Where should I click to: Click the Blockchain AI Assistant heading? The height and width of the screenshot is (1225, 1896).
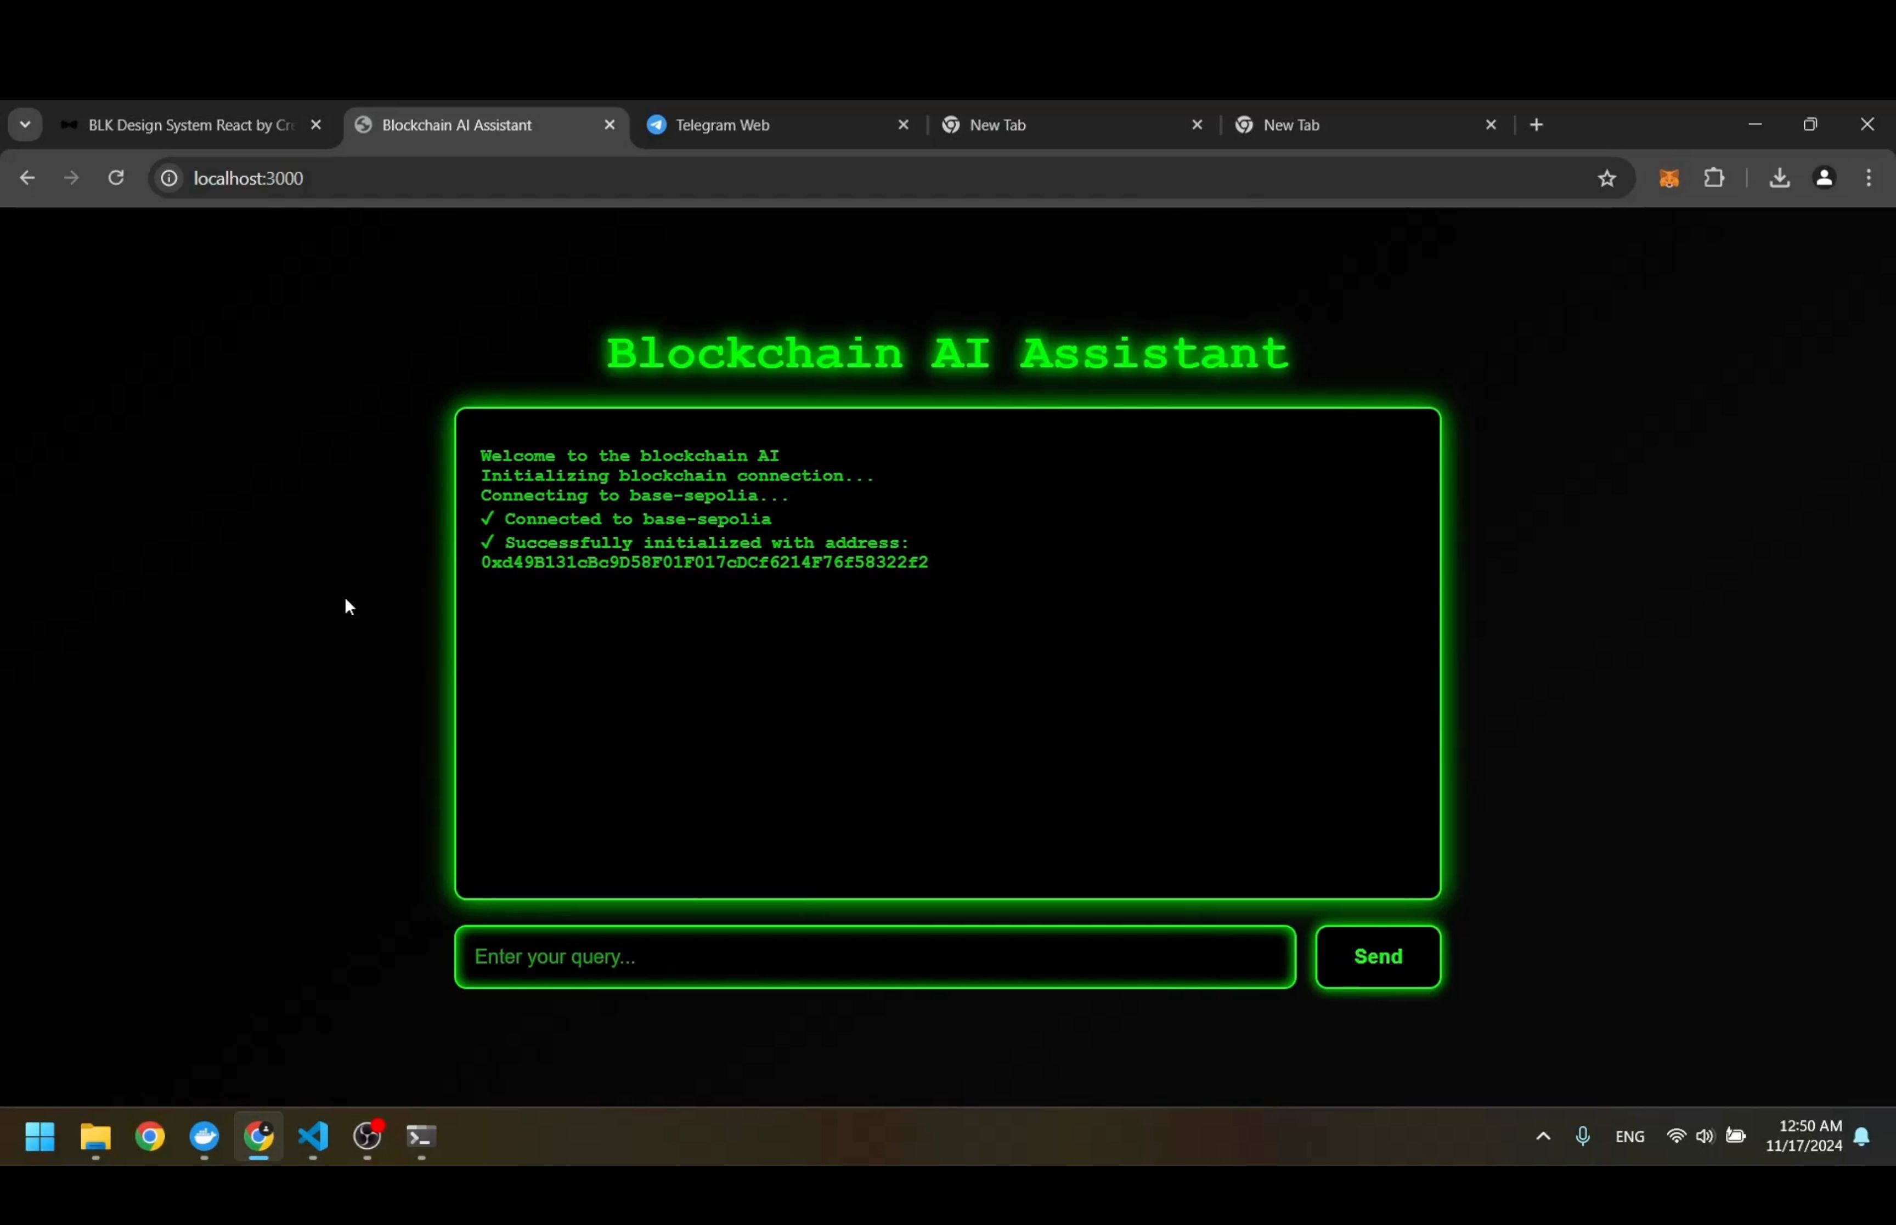pyautogui.click(x=947, y=353)
